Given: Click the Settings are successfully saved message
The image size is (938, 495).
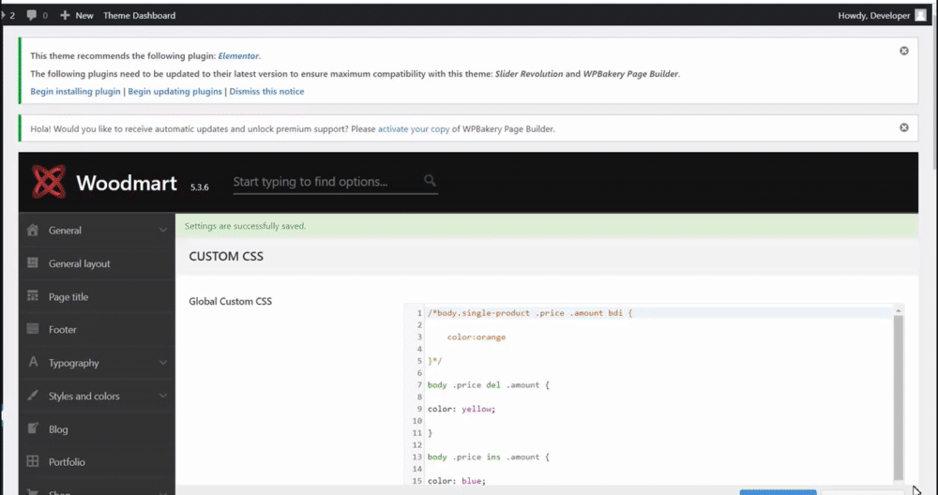Looking at the screenshot, I should click(245, 227).
